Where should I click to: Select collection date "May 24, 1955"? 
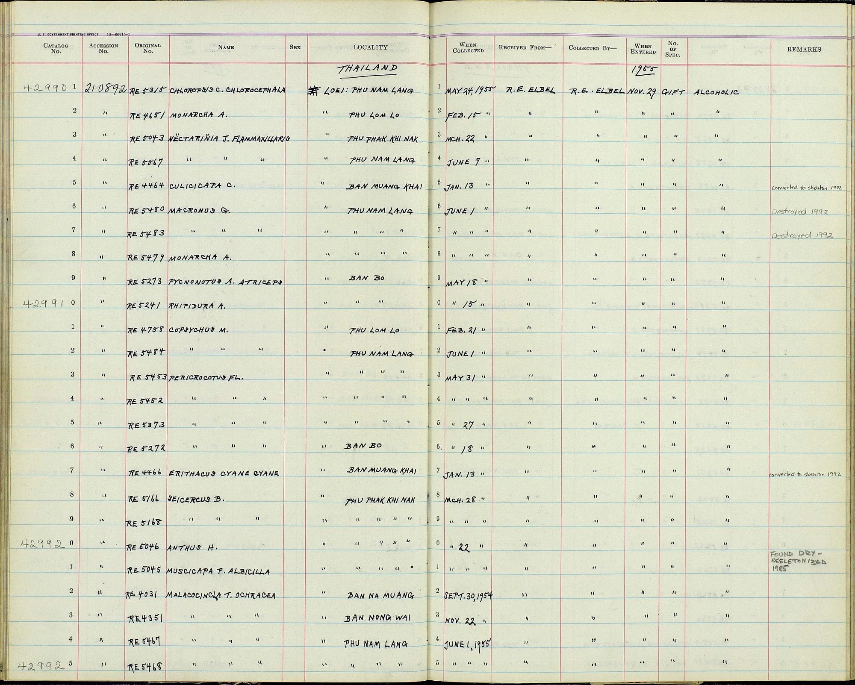tap(470, 91)
